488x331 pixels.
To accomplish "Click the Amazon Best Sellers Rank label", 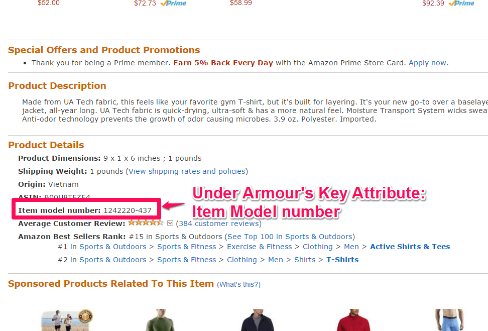I will 72,237.
